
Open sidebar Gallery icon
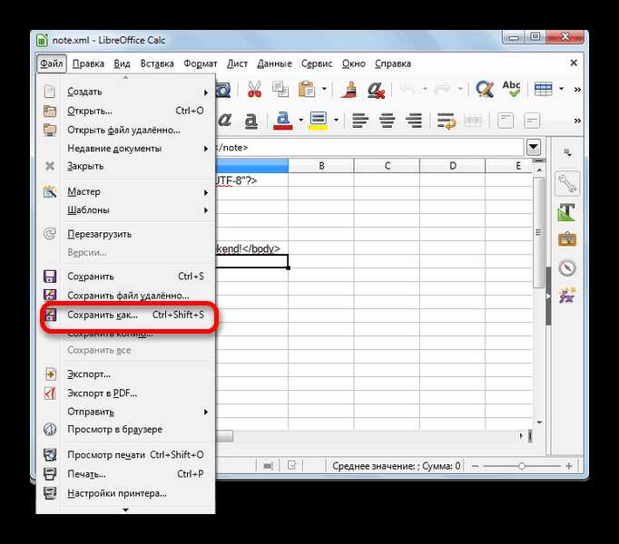(x=567, y=239)
